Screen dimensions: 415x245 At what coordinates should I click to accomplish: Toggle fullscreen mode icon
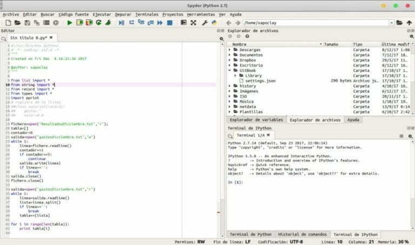pyautogui.click(x=193, y=23)
